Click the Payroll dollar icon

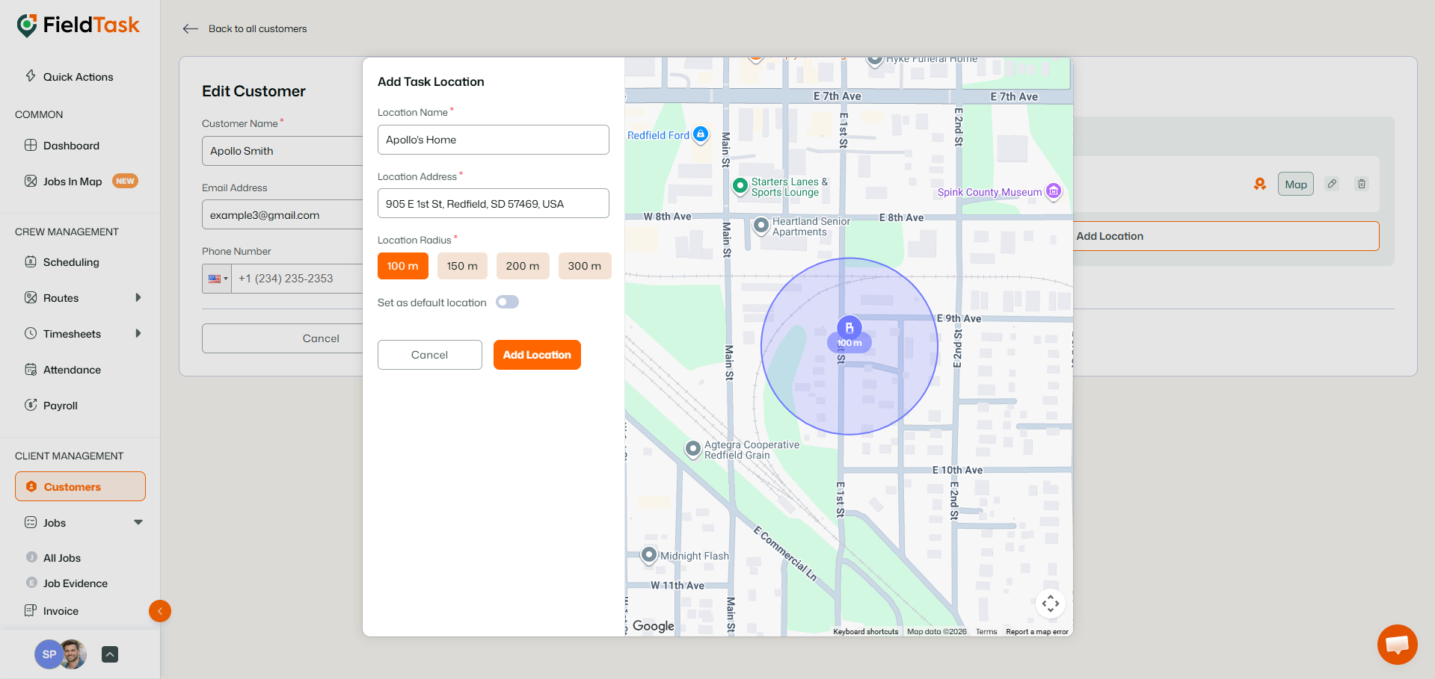point(31,405)
